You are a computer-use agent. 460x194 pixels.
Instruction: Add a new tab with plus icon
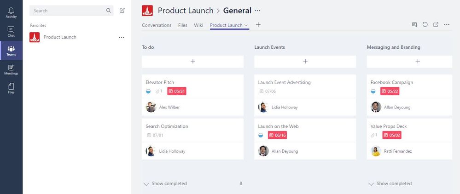[258, 25]
